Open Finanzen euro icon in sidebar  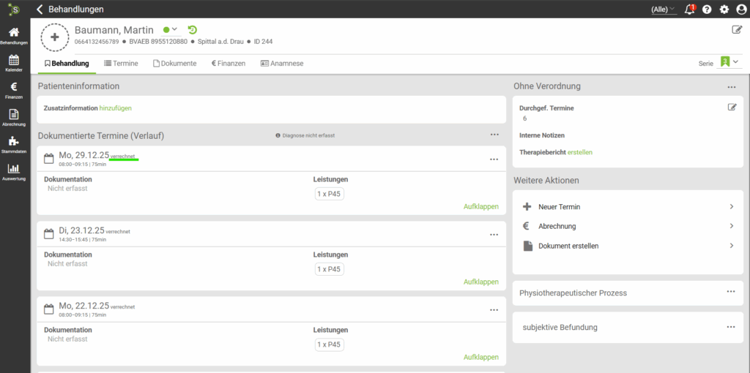(14, 90)
